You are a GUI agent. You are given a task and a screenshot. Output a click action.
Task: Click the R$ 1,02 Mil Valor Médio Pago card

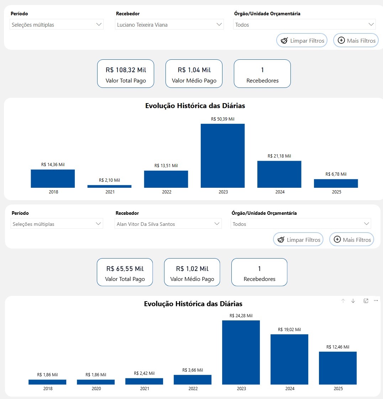point(192,272)
